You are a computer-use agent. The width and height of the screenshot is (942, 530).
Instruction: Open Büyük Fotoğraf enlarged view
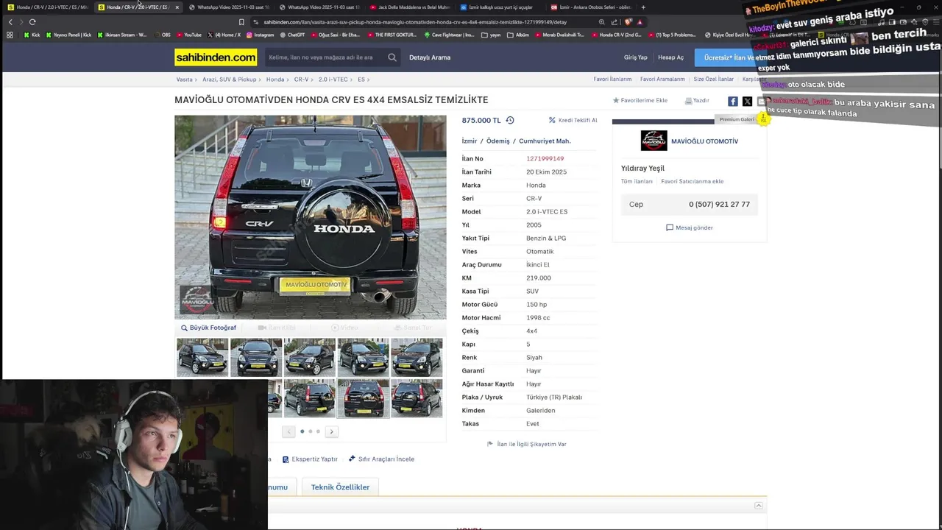coord(209,328)
